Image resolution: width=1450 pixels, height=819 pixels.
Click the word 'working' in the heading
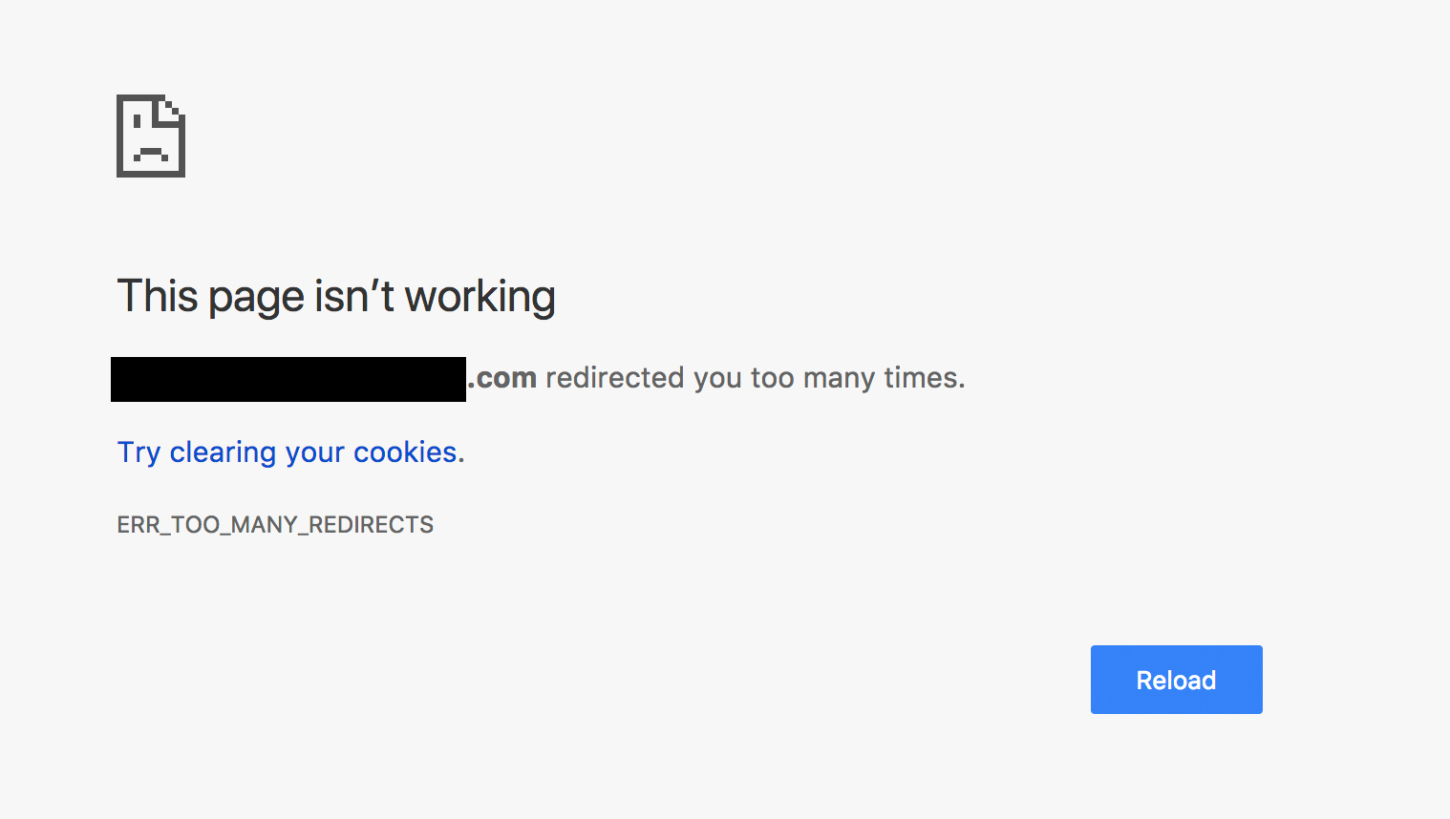coord(480,297)
